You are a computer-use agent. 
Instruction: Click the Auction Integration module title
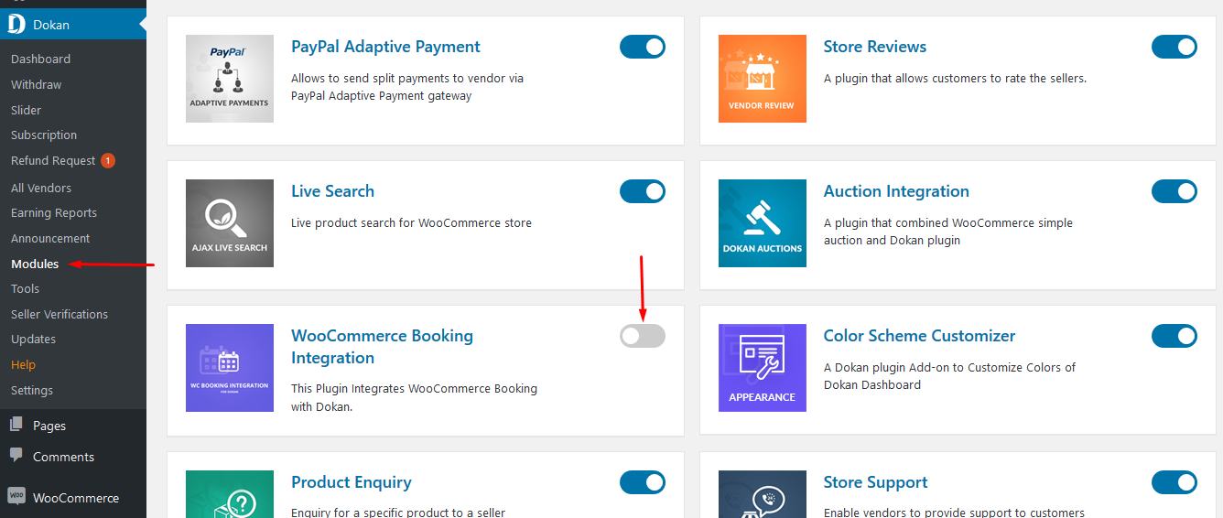tap(896, 191)
